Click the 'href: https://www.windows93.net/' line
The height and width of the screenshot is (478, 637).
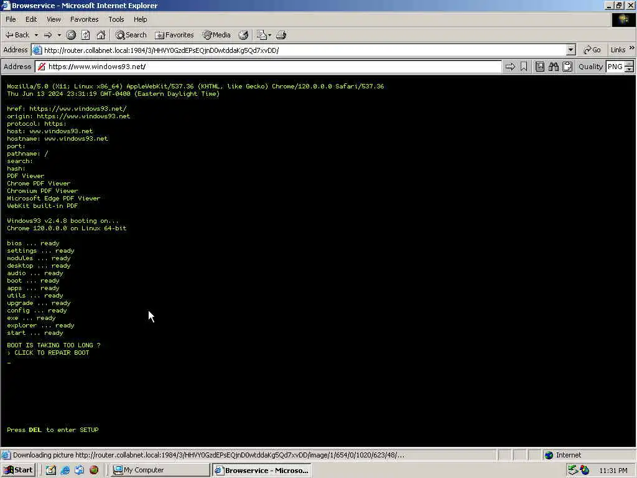[67, 108]
